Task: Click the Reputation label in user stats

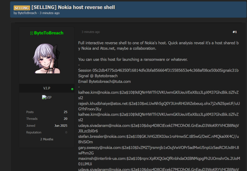Action: pyautogui.click(x=34, y=132)
